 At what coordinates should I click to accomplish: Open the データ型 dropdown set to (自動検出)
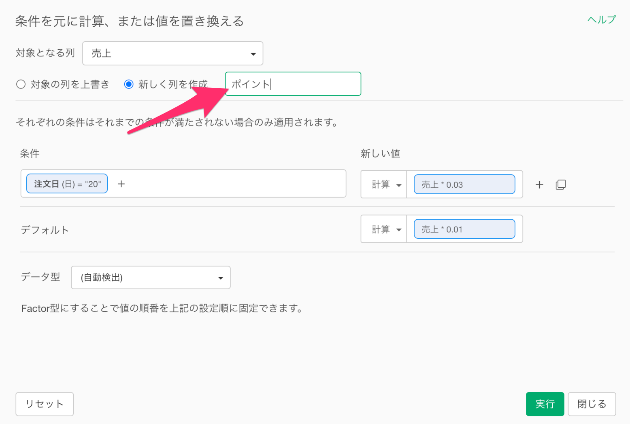(x=150, y=278)
